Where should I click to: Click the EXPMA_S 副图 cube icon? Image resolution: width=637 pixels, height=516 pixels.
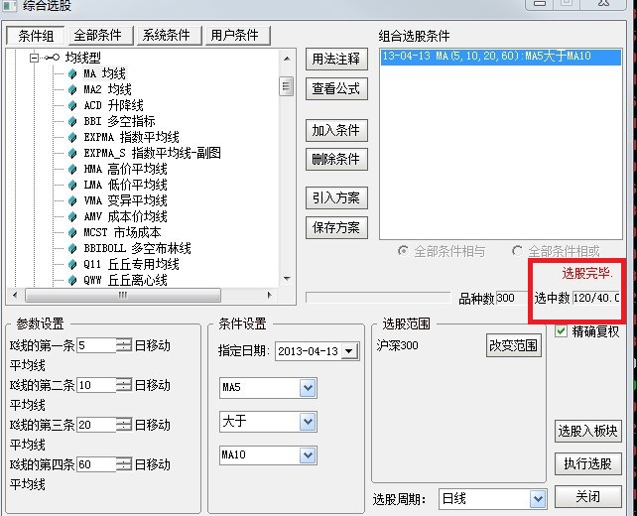pyautogui.click(x=72, y=153)
